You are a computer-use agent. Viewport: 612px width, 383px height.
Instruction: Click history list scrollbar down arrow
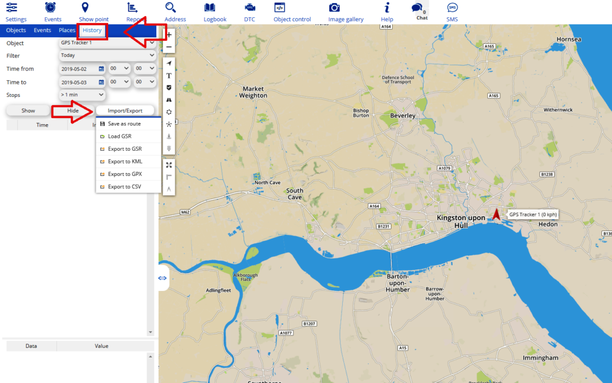pos(150,333)
